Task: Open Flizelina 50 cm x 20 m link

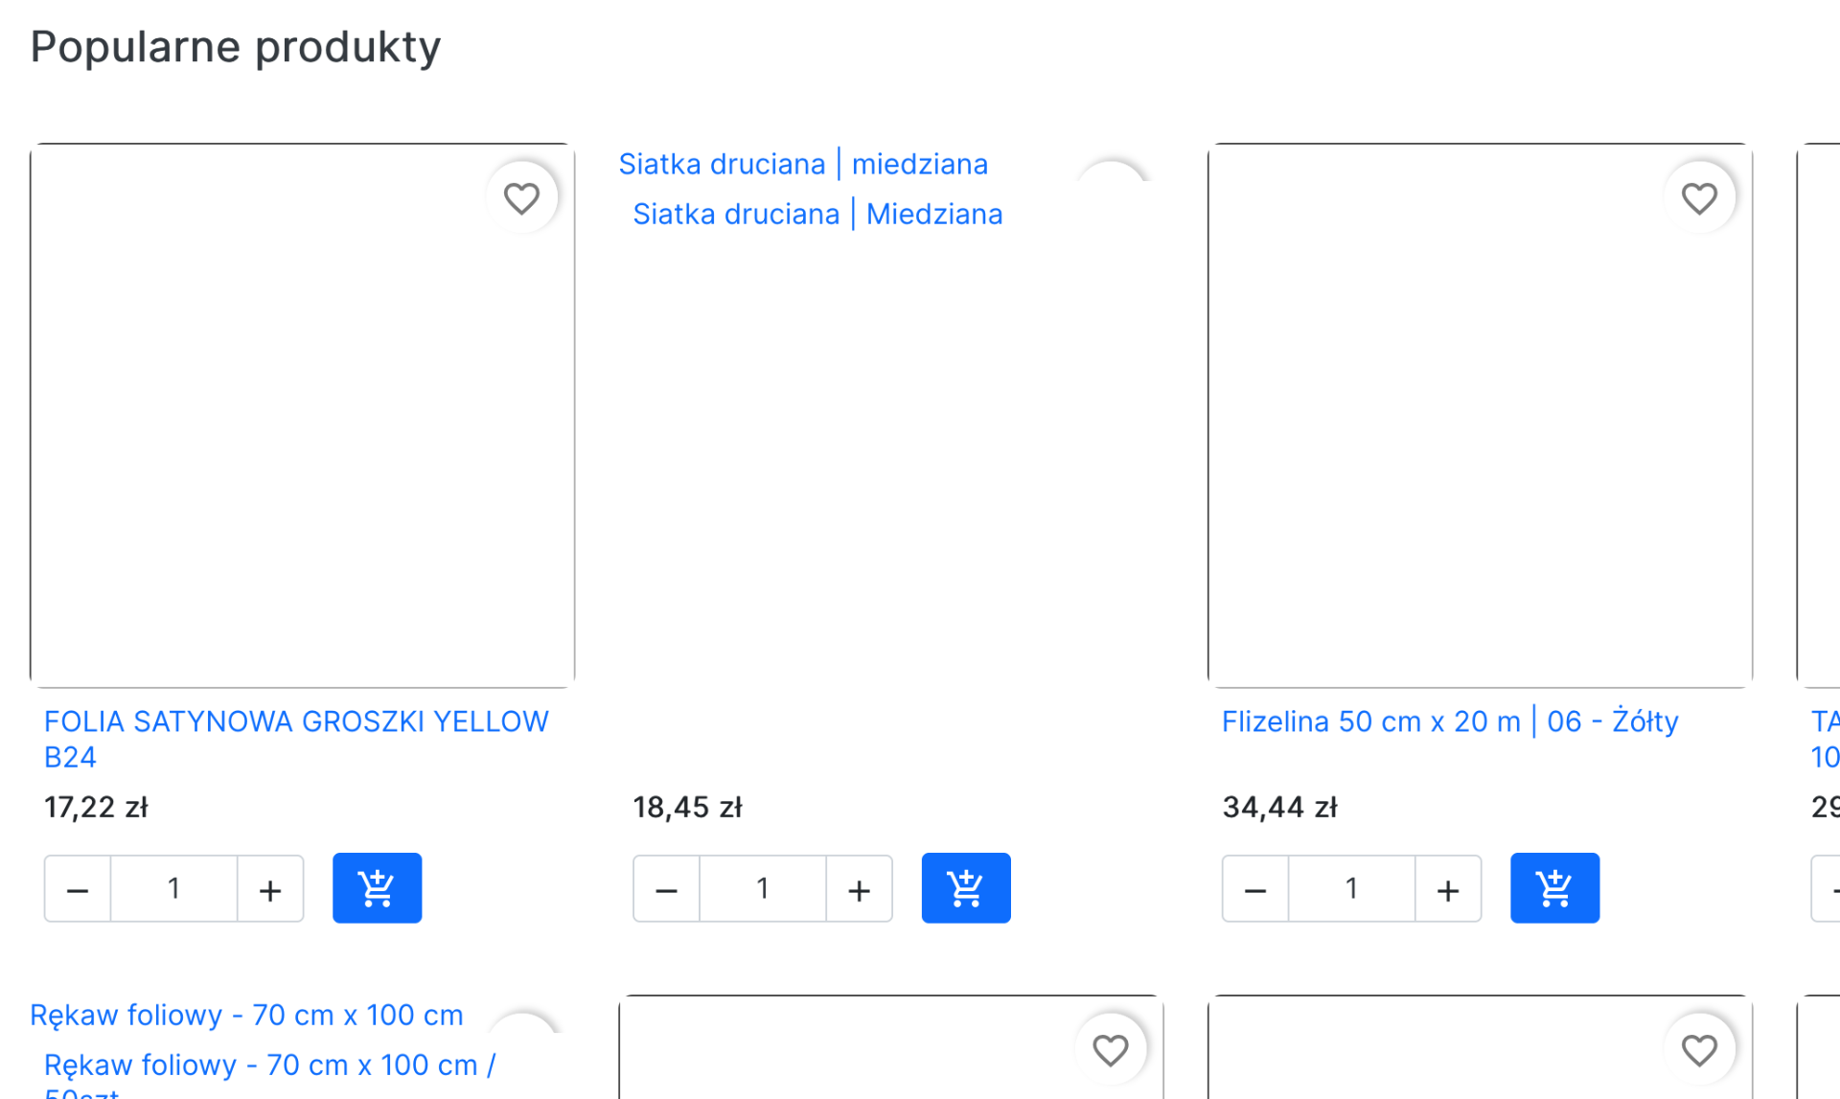Action: 1450,721
